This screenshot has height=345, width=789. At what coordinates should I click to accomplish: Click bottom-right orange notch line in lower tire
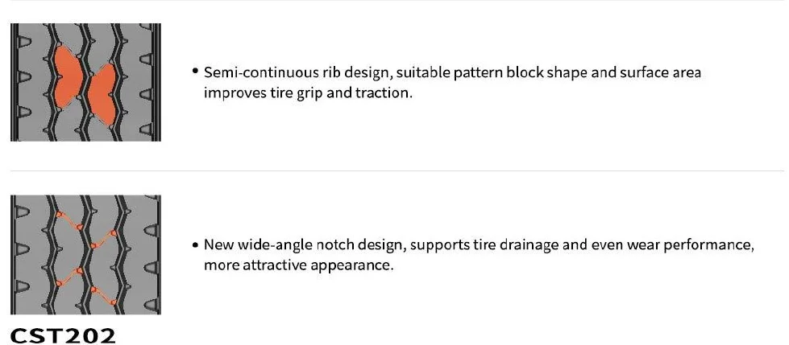tap(104, 295)
